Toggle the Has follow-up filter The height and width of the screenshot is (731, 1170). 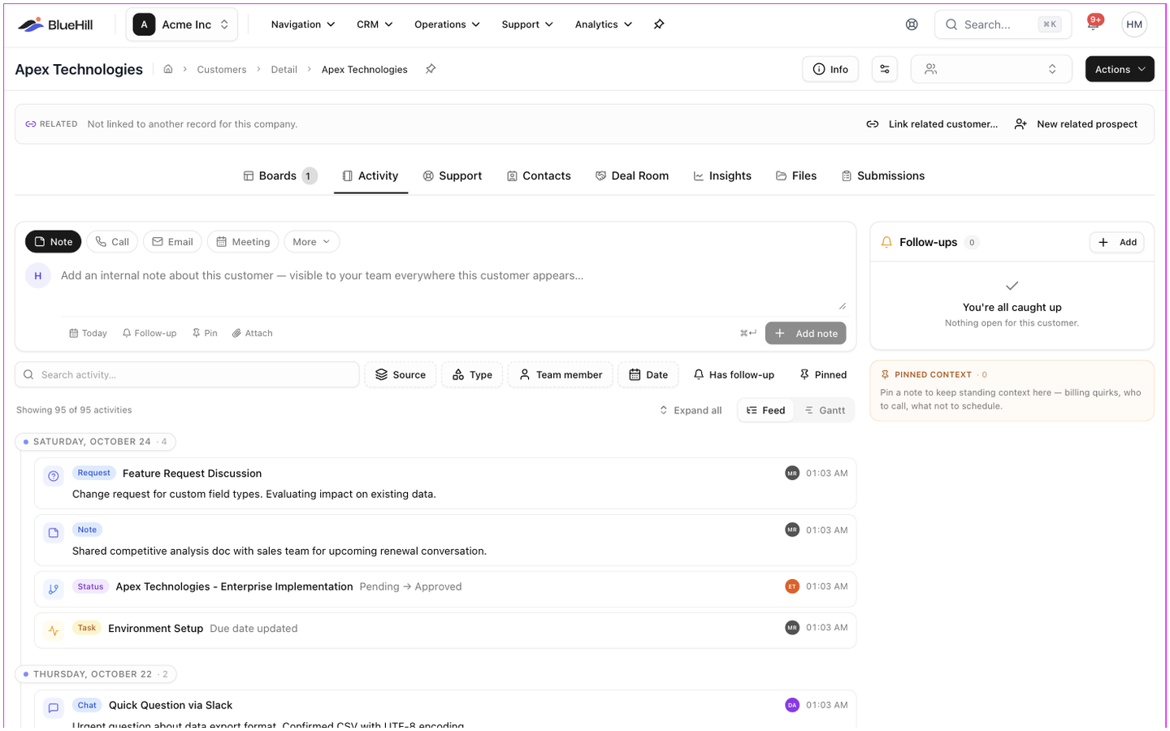(734, 374)
